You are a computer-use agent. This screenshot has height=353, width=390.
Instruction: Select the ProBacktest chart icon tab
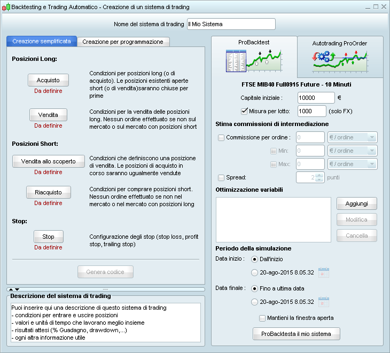click(x=254, y=57)
